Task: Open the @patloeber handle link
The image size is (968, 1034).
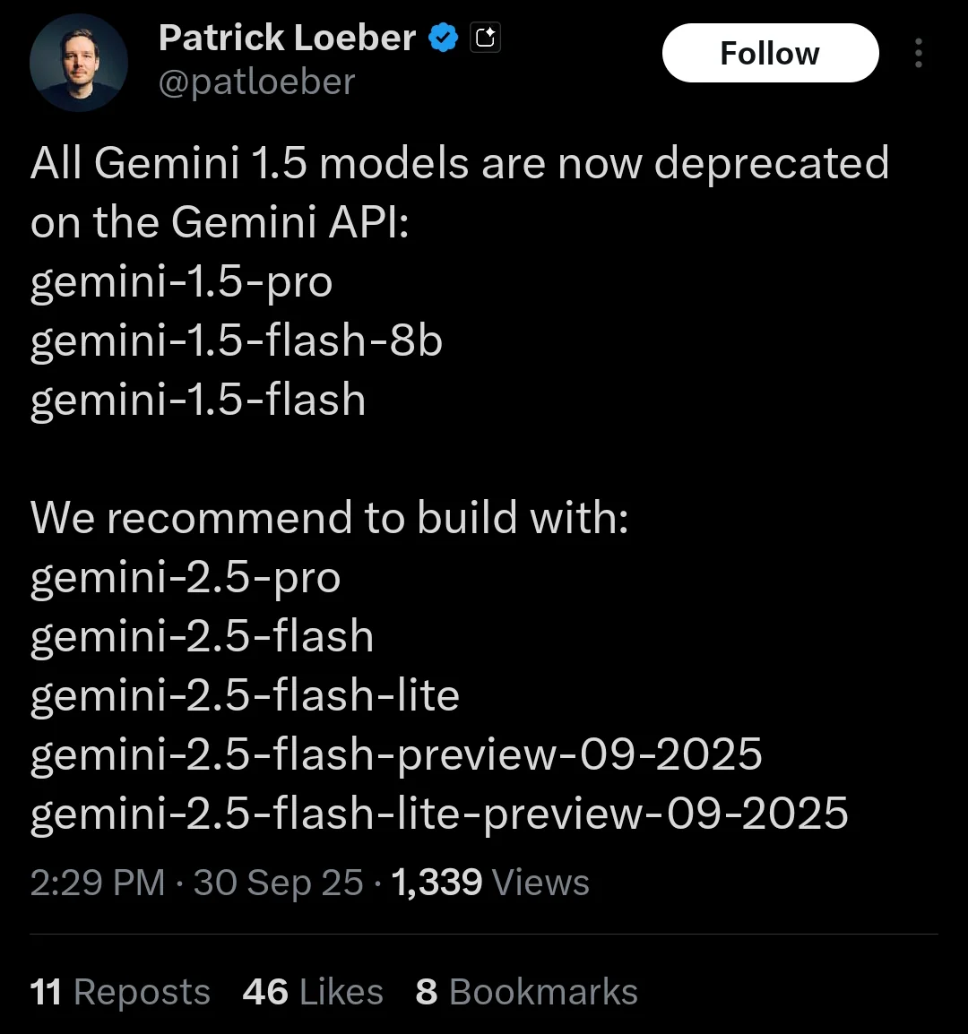Action: 257,82
